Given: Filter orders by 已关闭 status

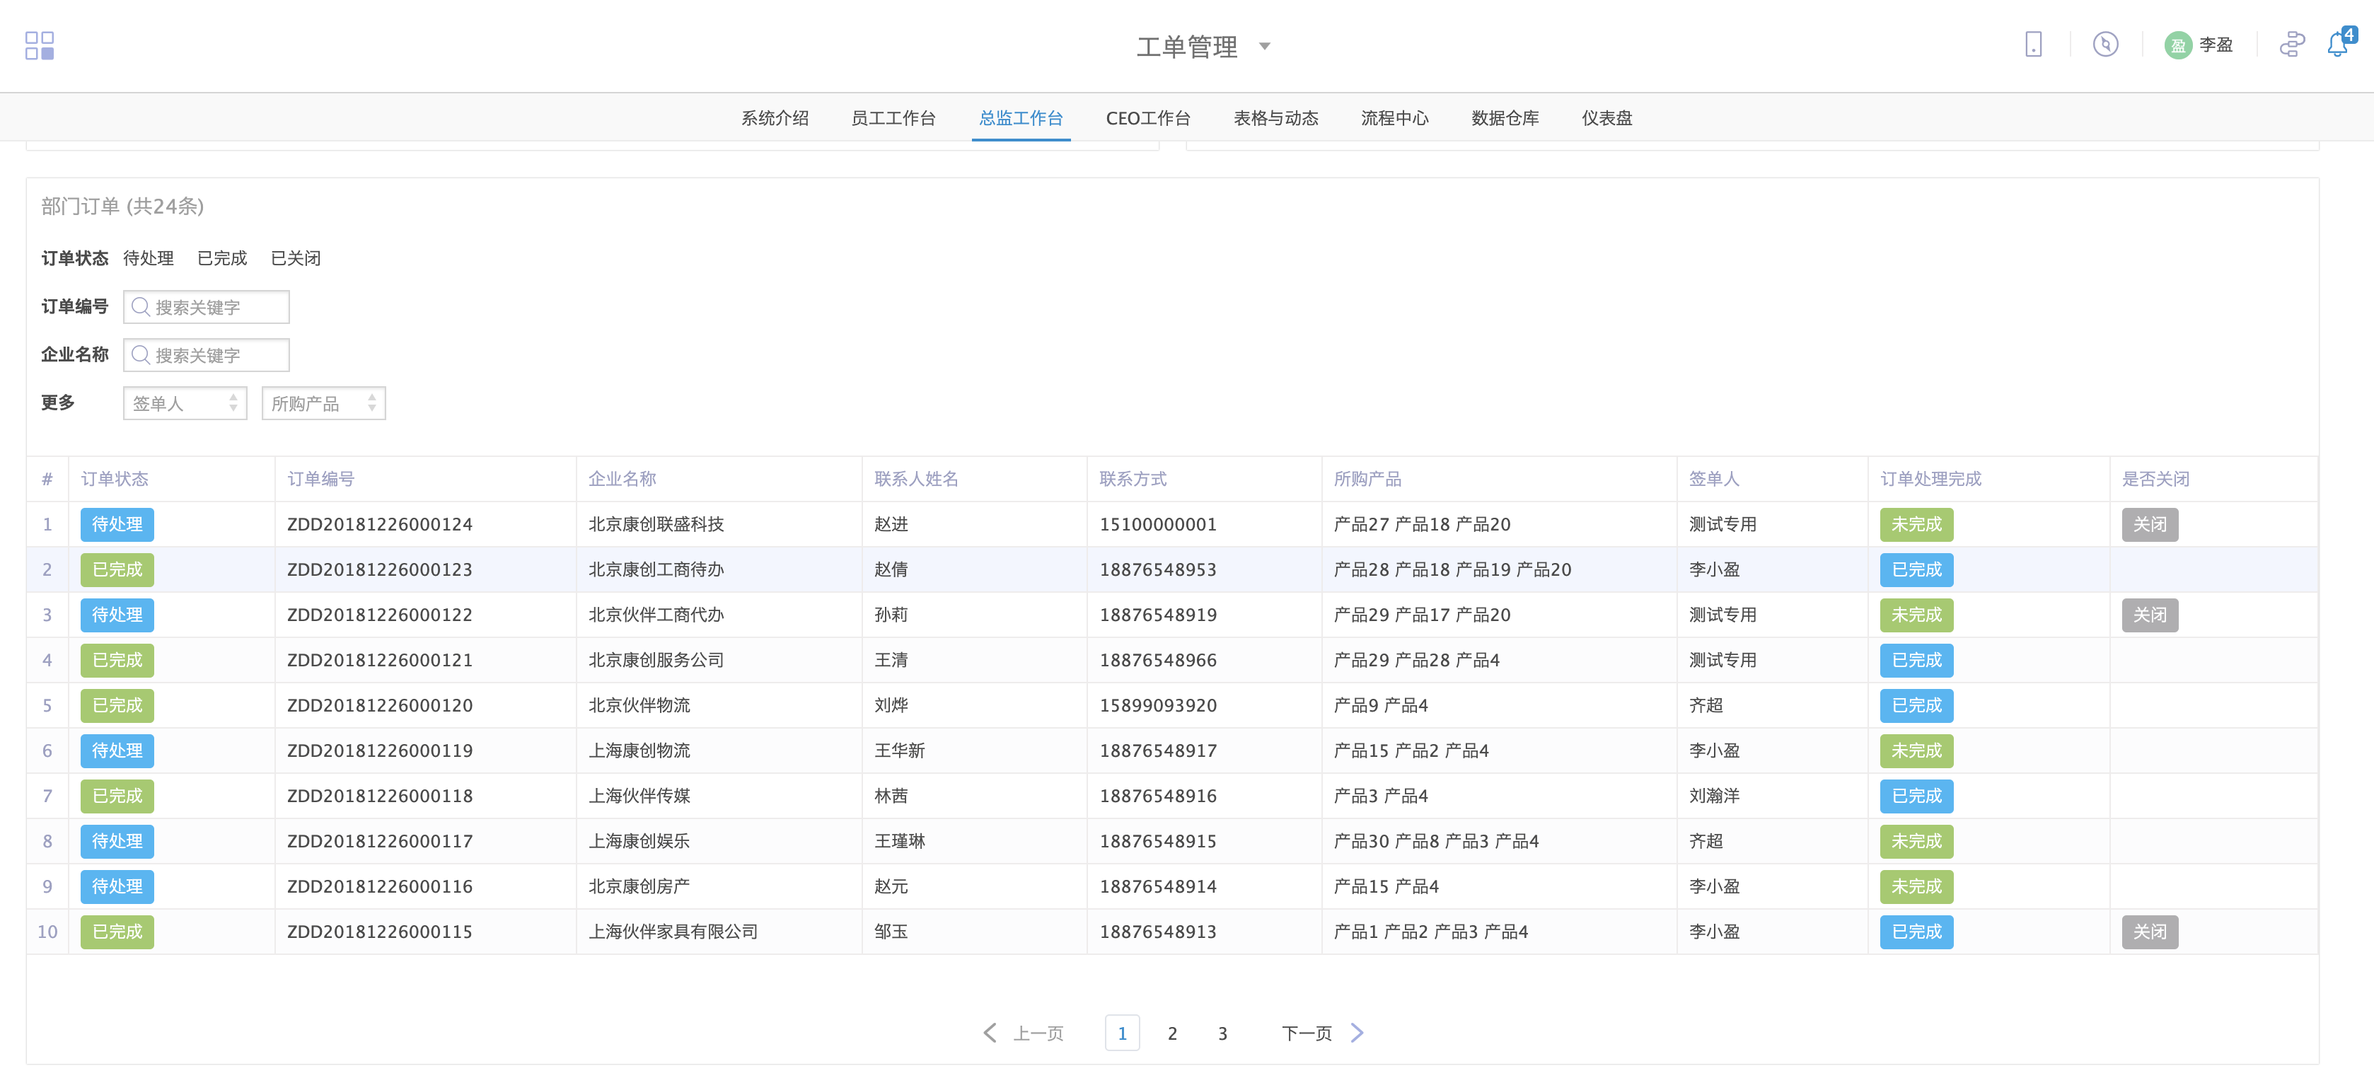Looking at the screenshot, I should click(x=296, y=258).
